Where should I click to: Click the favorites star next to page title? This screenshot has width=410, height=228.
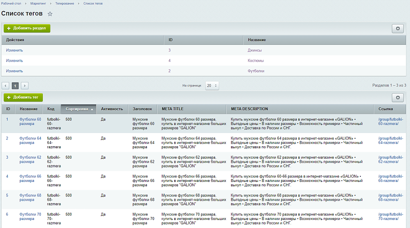pos(50,14)
